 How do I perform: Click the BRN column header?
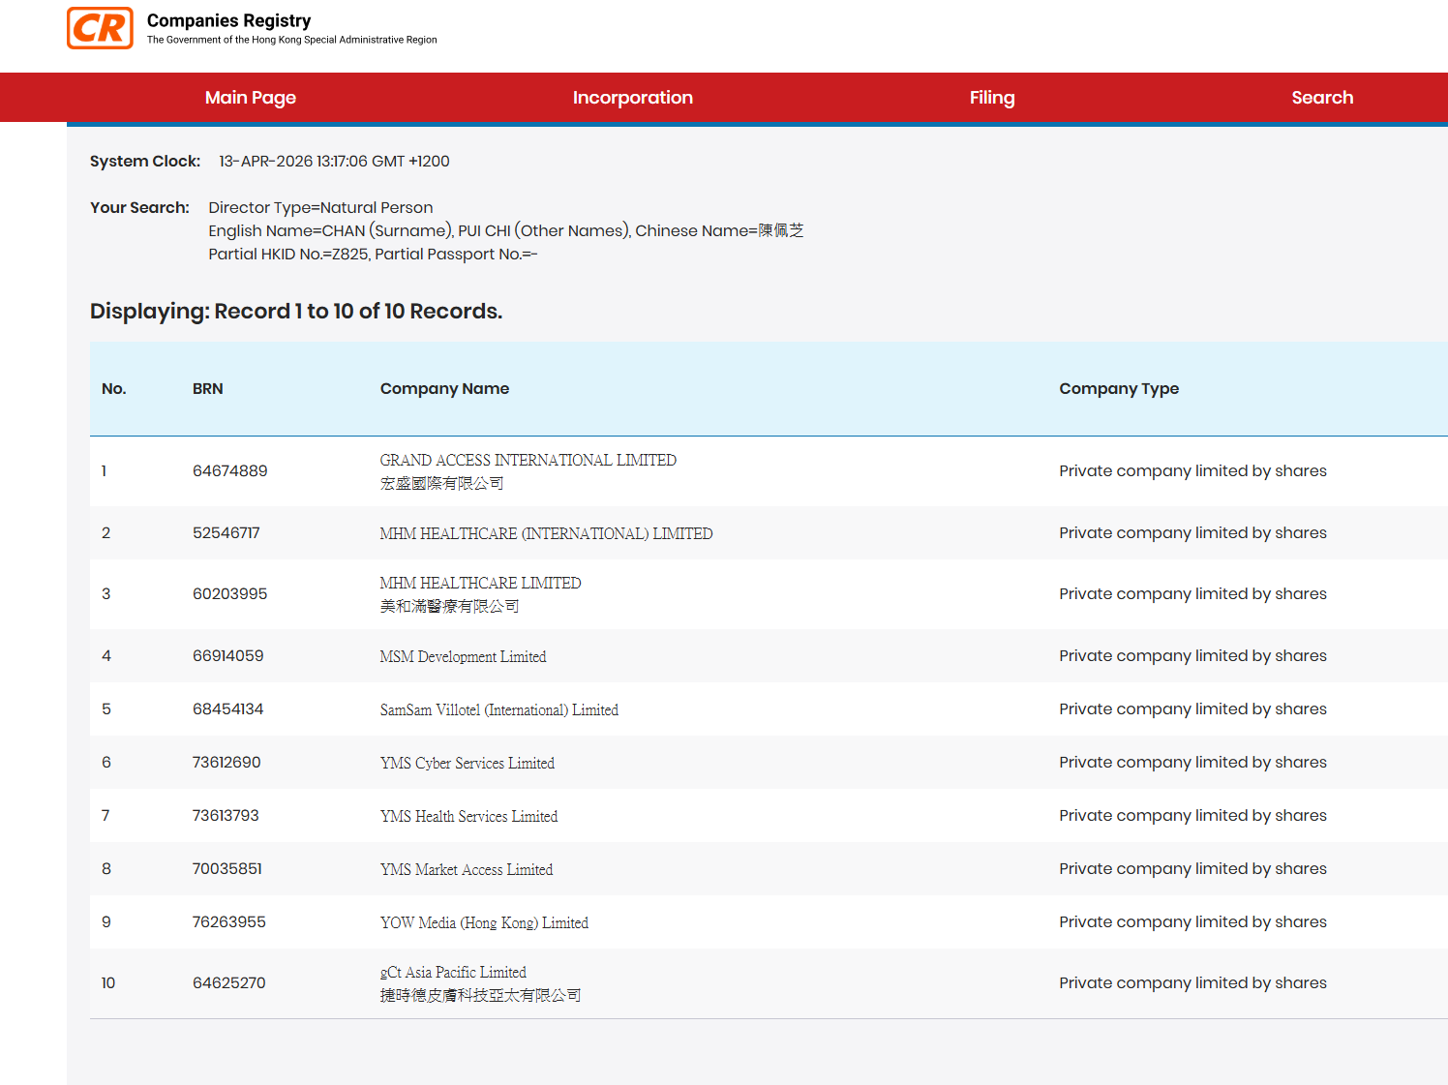(x=207, y=388)
